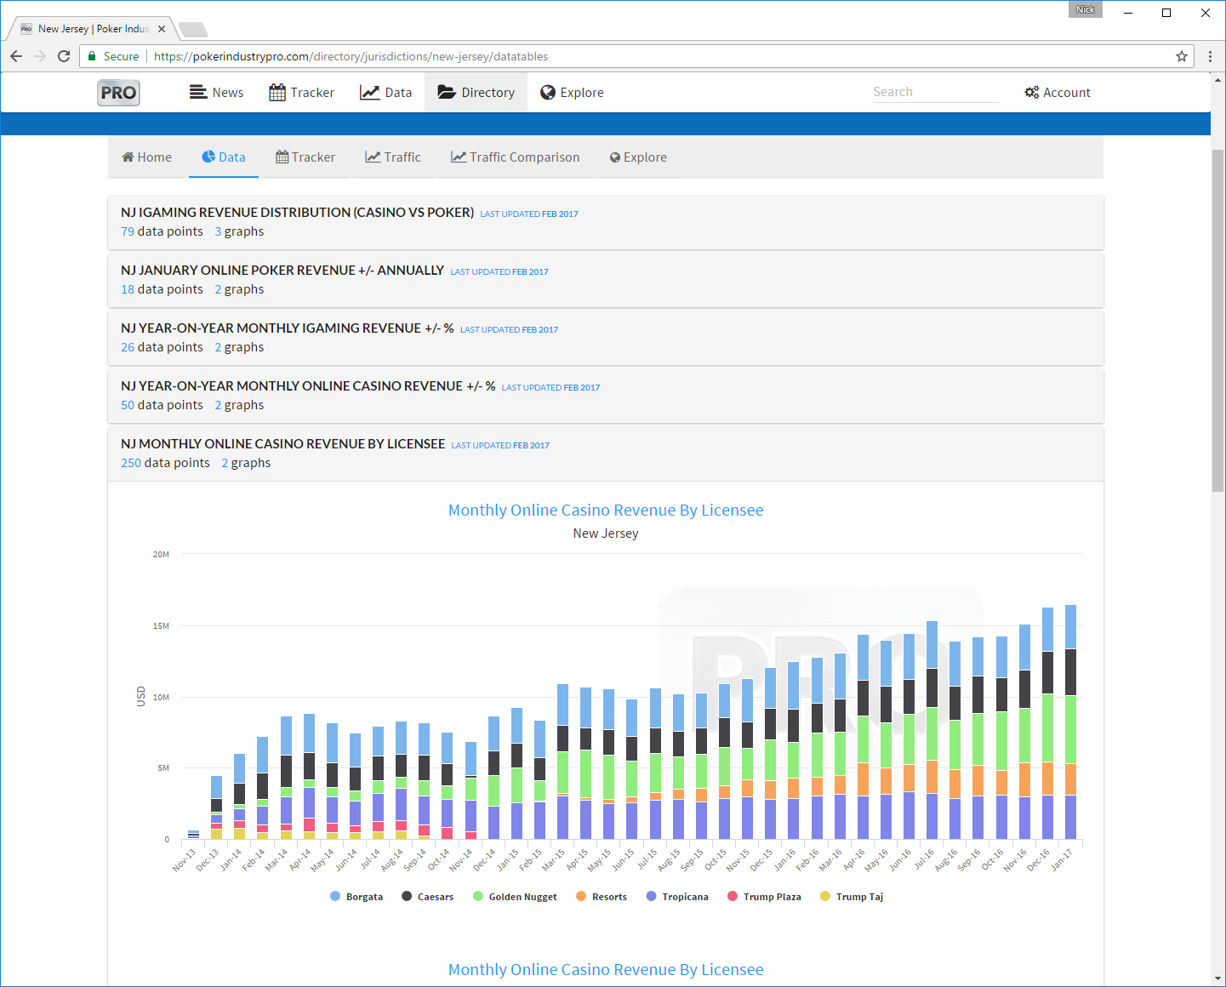Bookmark this page with the star icon
Screen dimensions: 1226x987
1182,56
